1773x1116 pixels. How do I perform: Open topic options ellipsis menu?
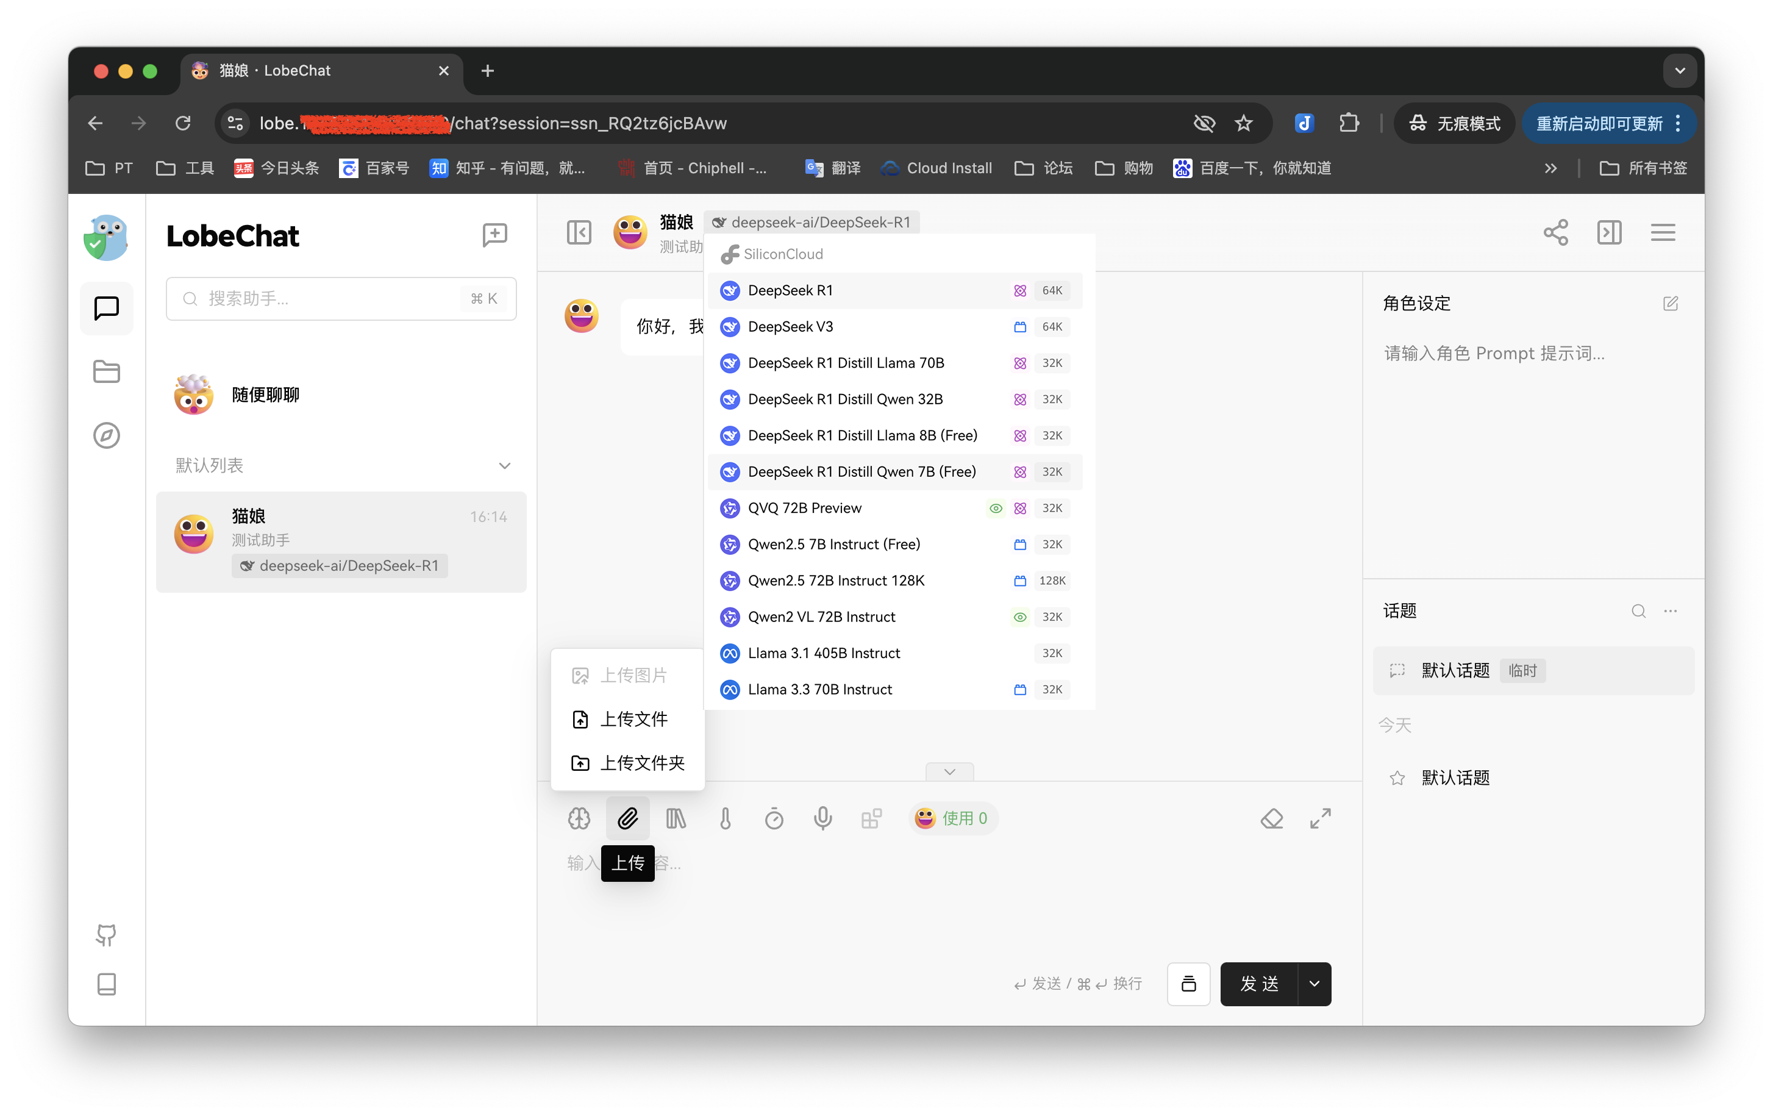pos(1671,610)
